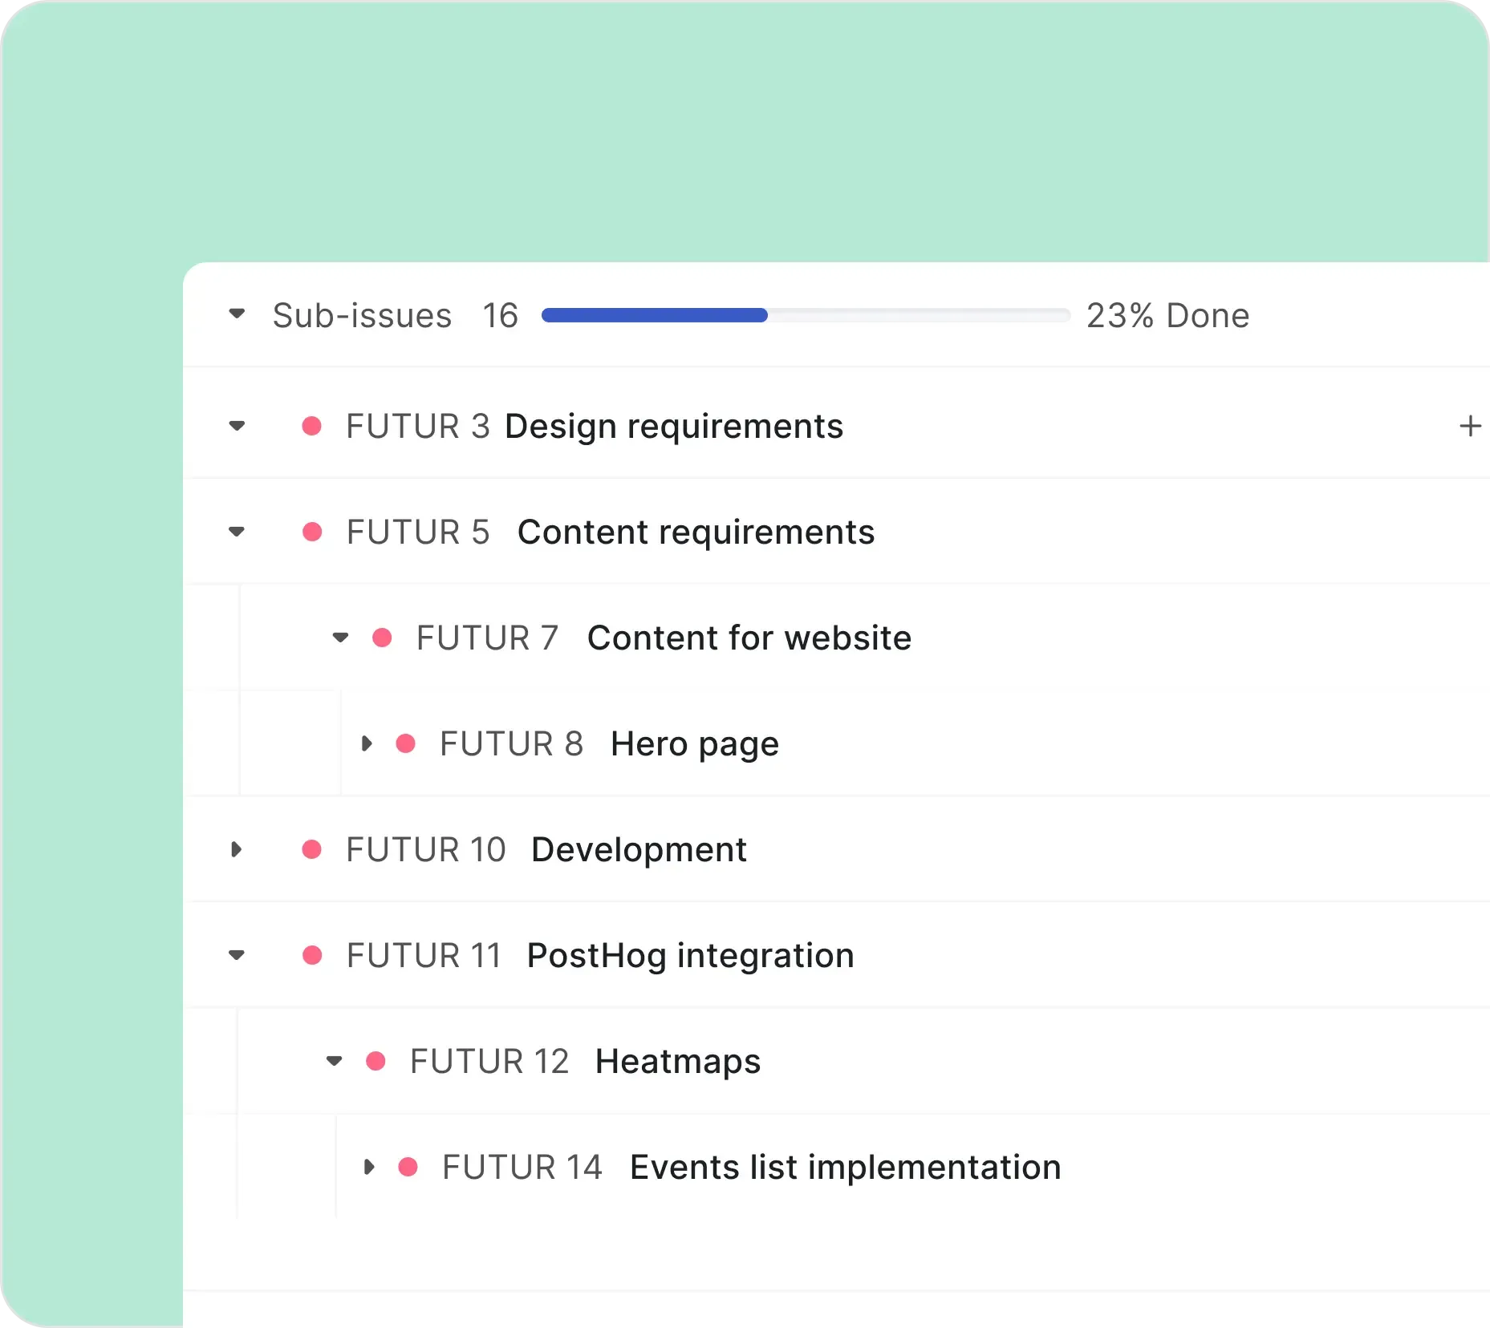Click status dot of FUTUR 14 issue

coord(408,1167)
